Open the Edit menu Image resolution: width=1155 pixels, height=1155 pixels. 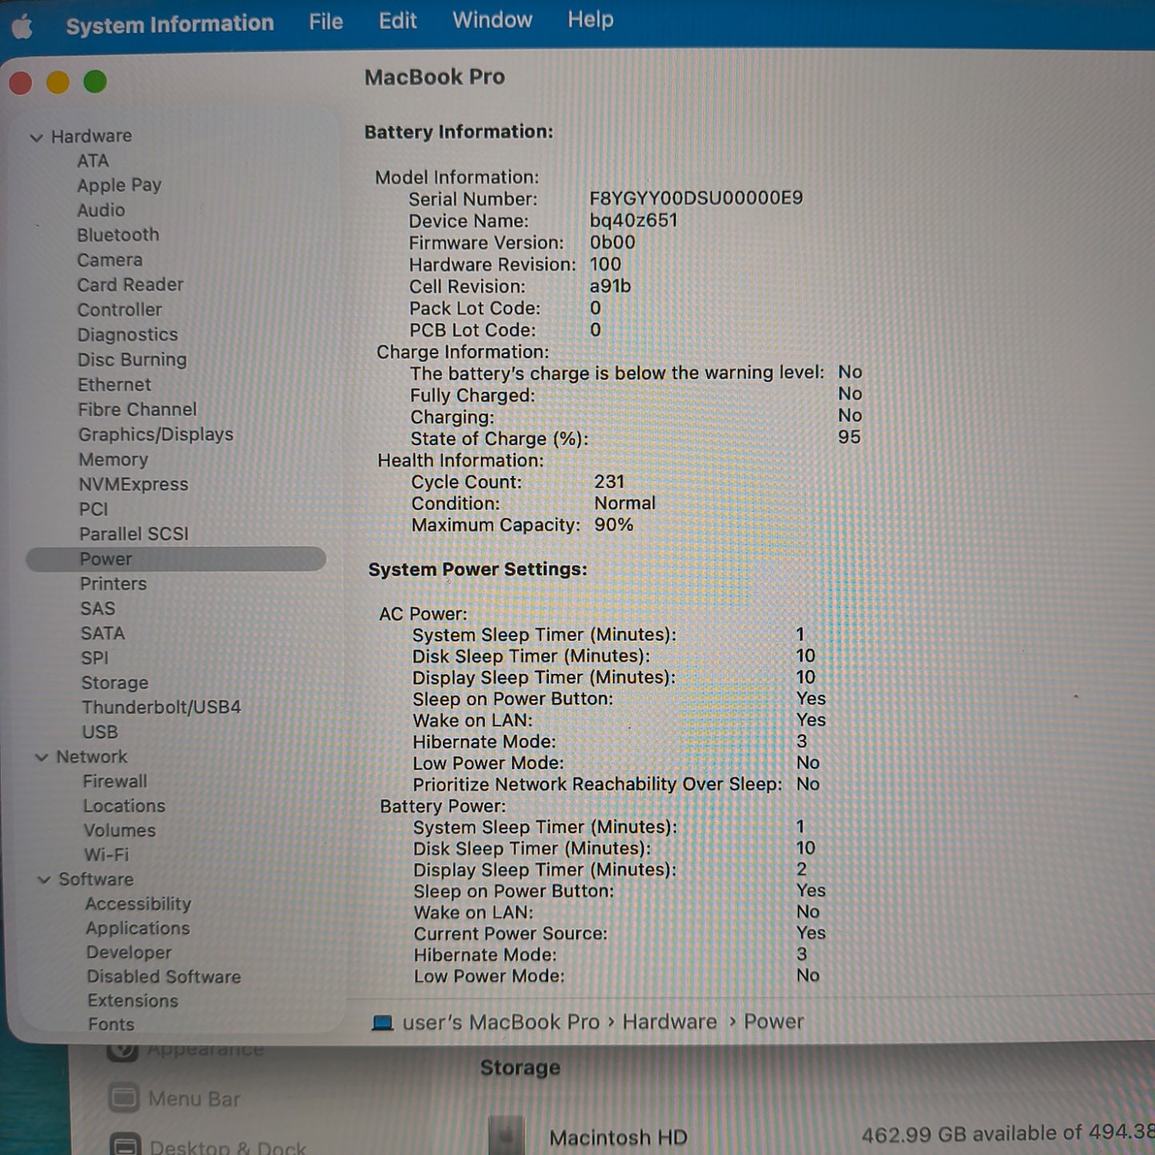pos(397,21)
